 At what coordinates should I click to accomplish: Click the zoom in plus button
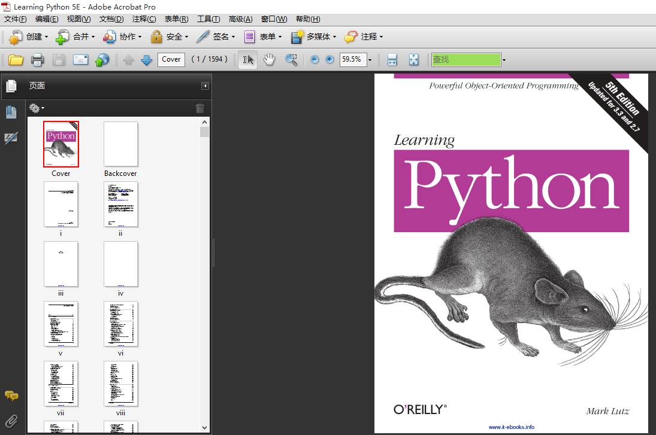[x=329, y=60]
